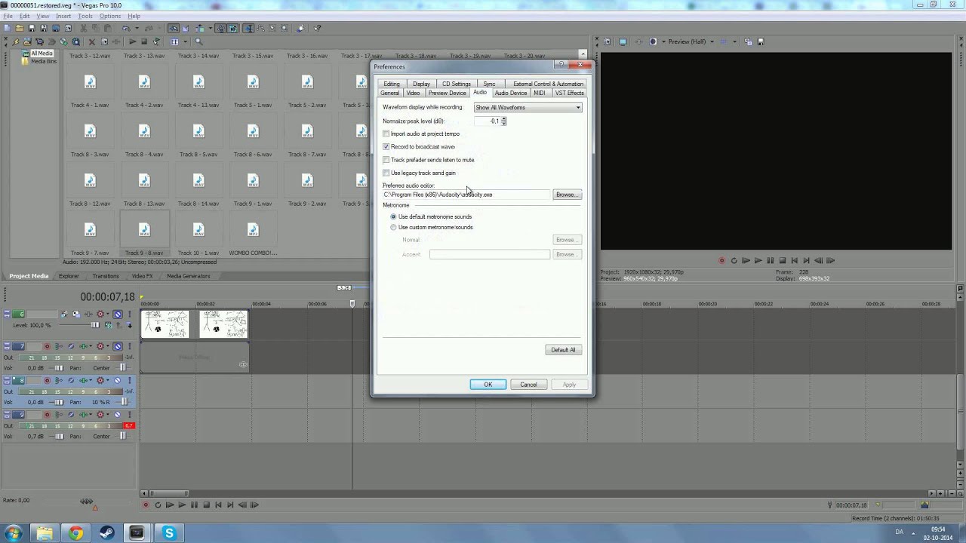The width and height of the screenshot is (966, 543).
Task: Click the What's This help icon
Action: coord(318,29)
